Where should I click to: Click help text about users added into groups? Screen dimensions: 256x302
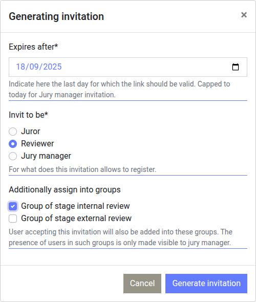[x=121, y=238]
